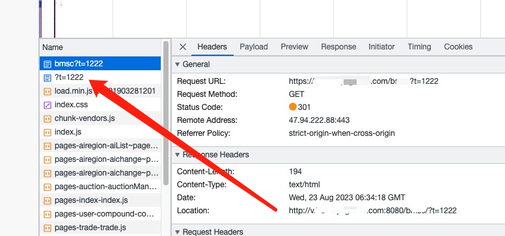Open the Timing tab
Screen dimensions: 505x236
click(419, 47)
